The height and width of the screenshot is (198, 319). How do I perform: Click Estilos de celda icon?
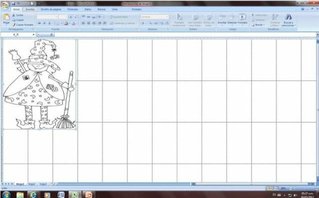[x=209, y=17]
